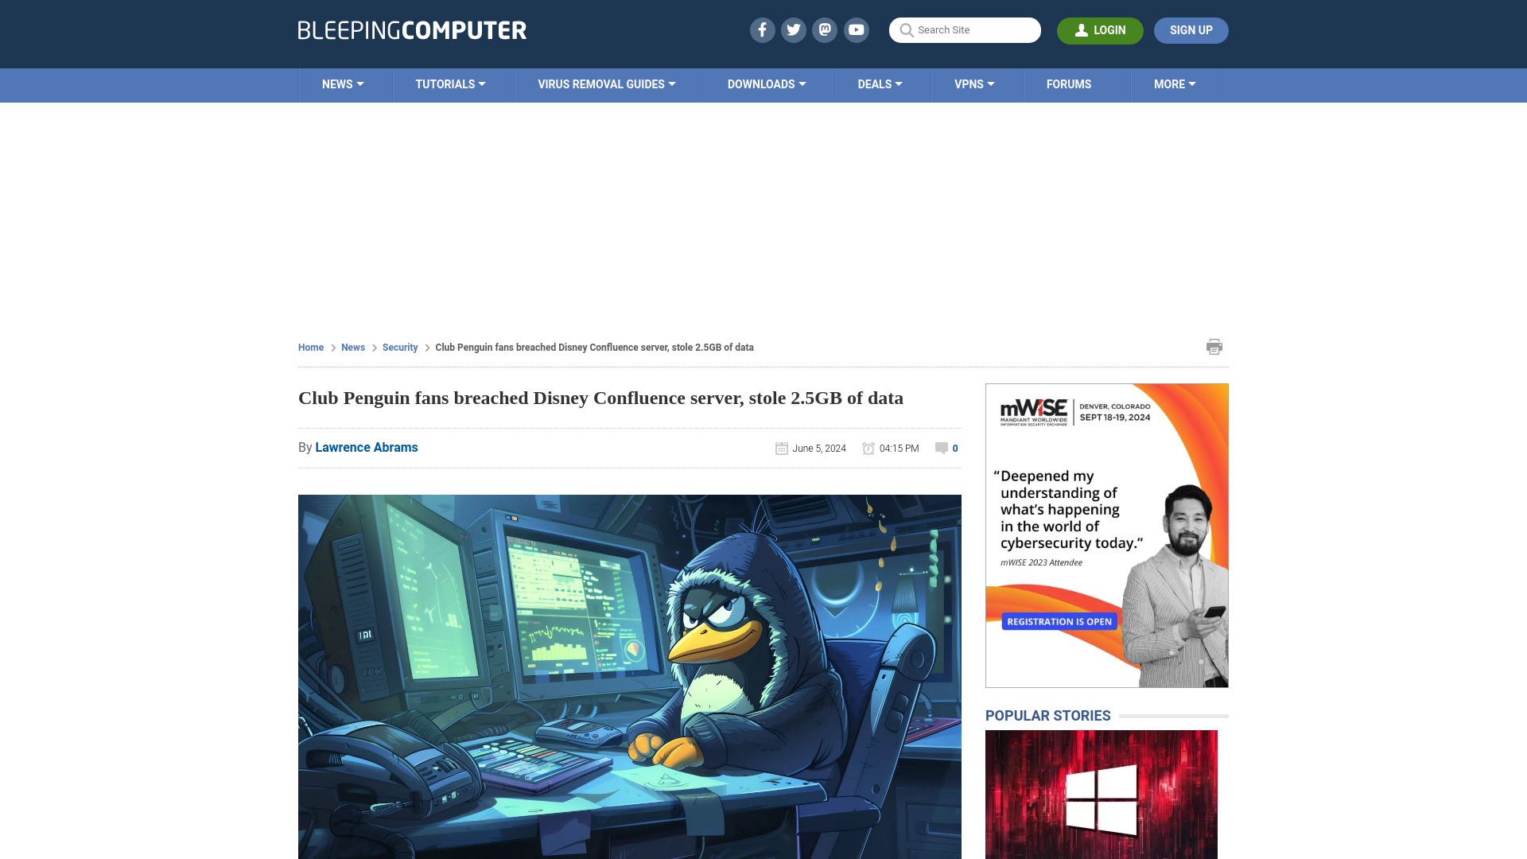Click the article title about Club Penguin

[600, 398]
